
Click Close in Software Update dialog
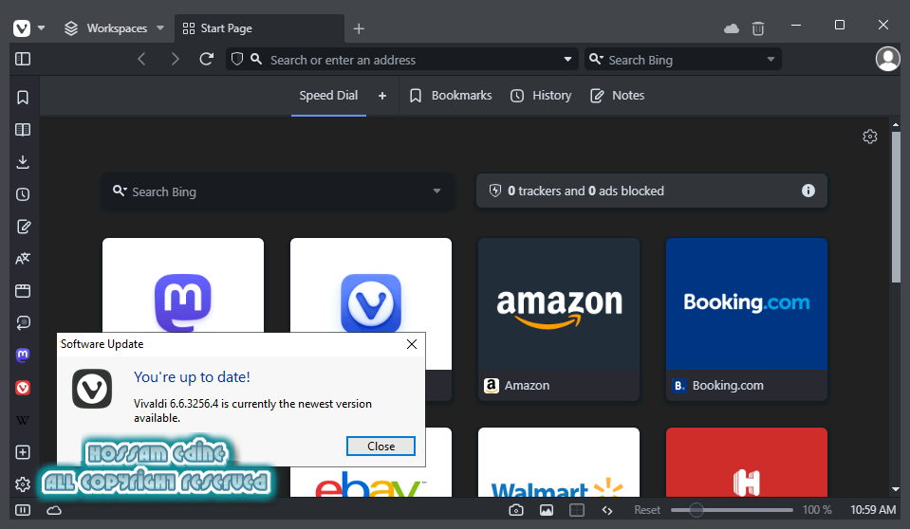381,447
